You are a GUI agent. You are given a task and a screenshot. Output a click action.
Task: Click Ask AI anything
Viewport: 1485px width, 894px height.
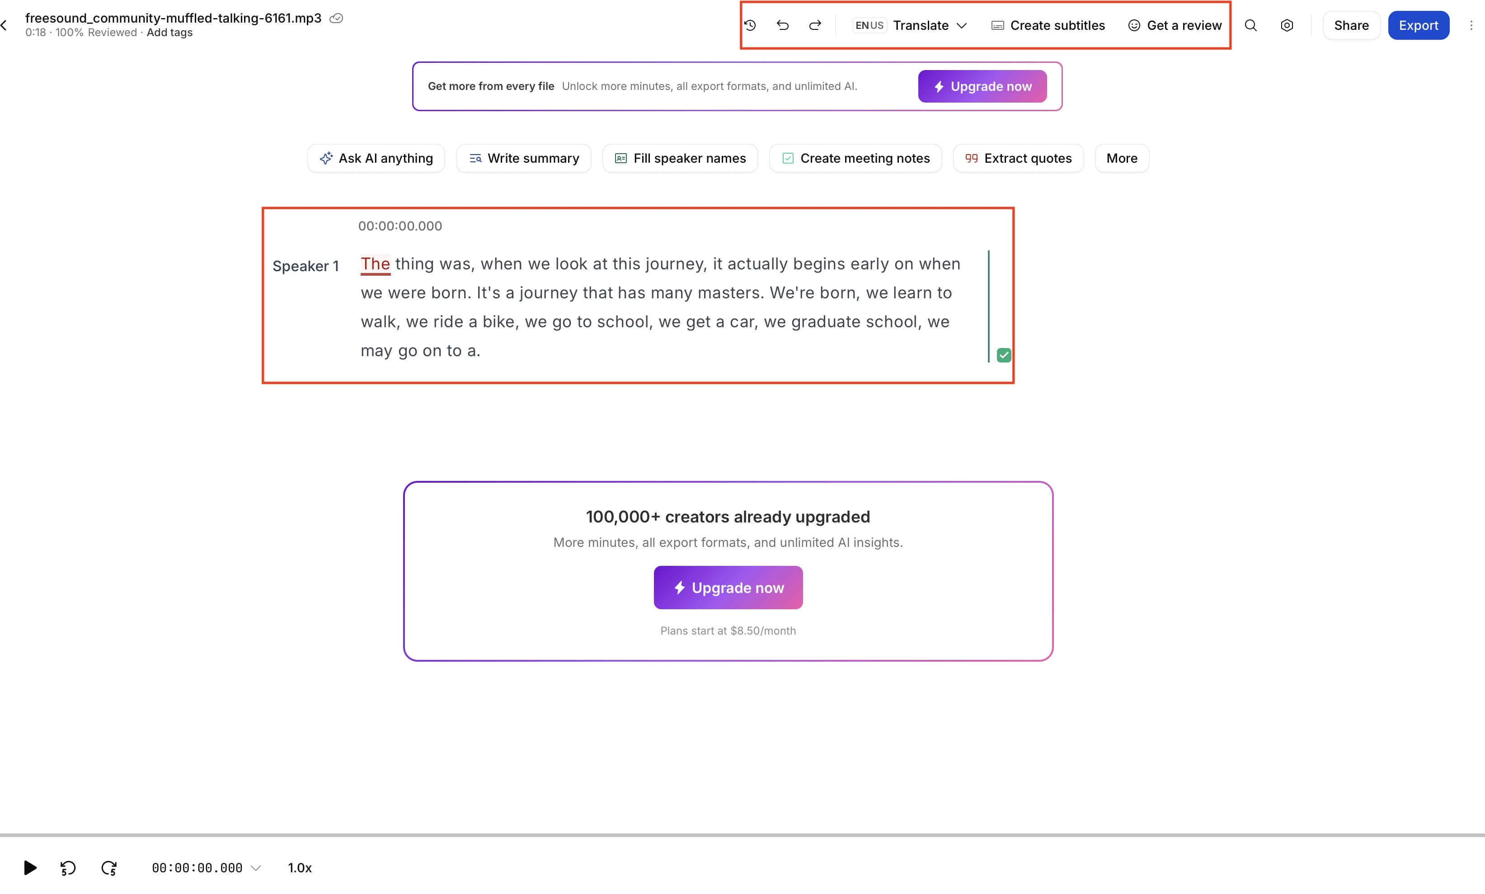(x=376, y=159)
